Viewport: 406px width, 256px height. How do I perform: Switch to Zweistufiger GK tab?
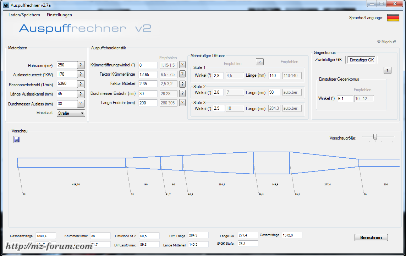[328, 60]
